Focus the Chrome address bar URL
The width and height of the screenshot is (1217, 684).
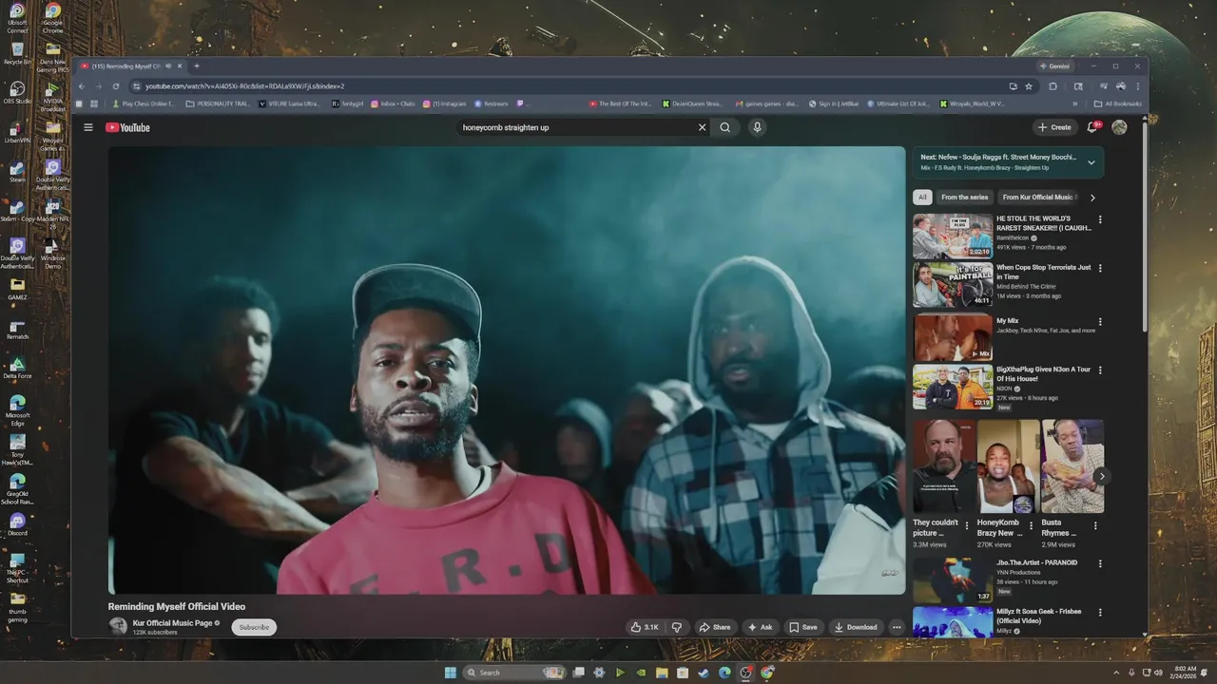click(570, 86)
